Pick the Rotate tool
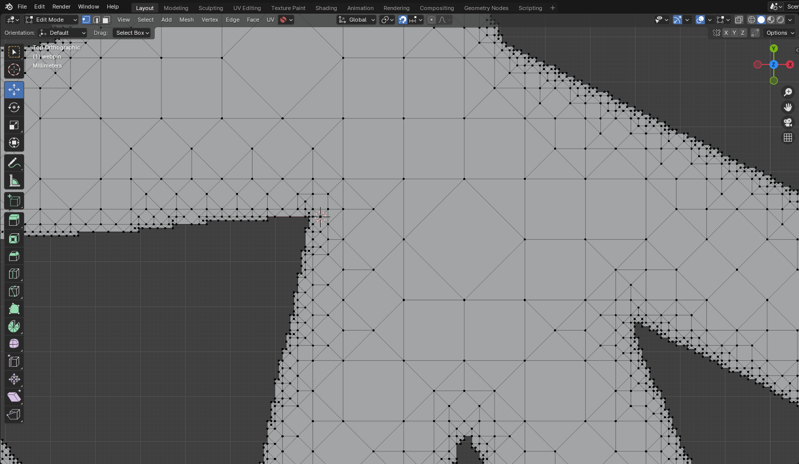The image size is (799, 464). click(x=14, y=107)
